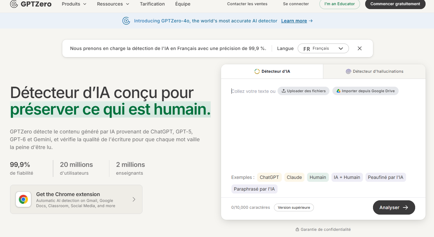The image size is (434, 237).
Task: Load the Claude example text
Action: (294, 177)
